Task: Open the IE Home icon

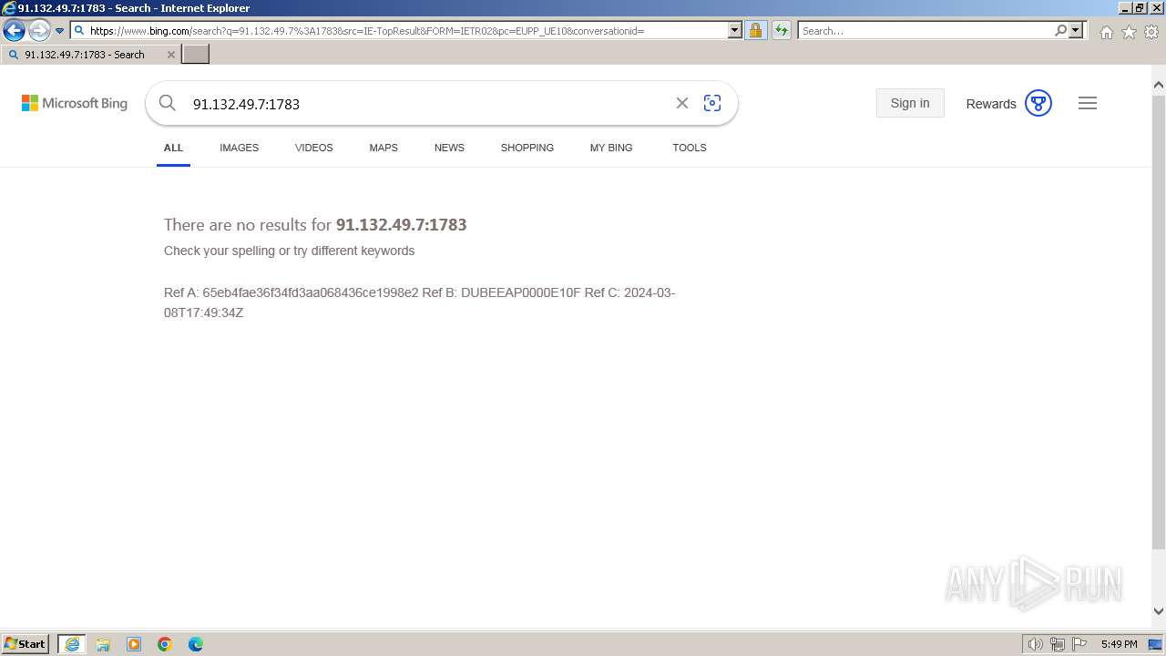Action: 1106,32
